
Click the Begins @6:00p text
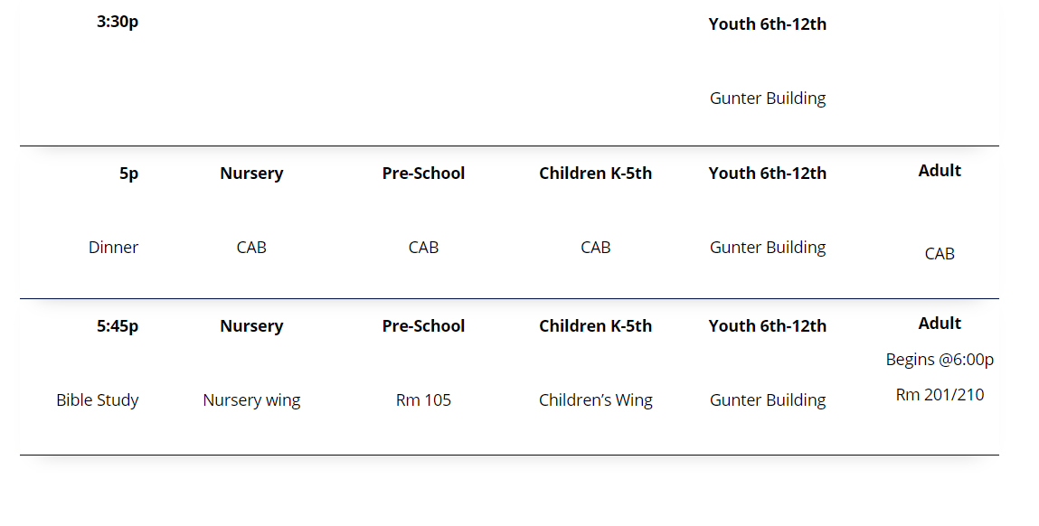click(940, 360)
